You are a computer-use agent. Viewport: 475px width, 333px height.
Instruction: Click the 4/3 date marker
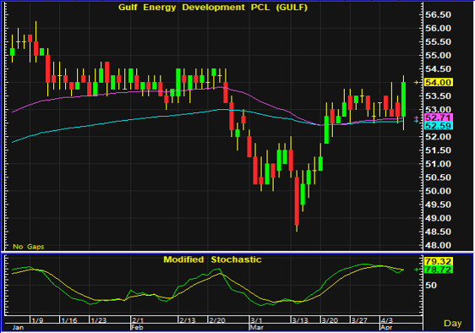point(387,320)
